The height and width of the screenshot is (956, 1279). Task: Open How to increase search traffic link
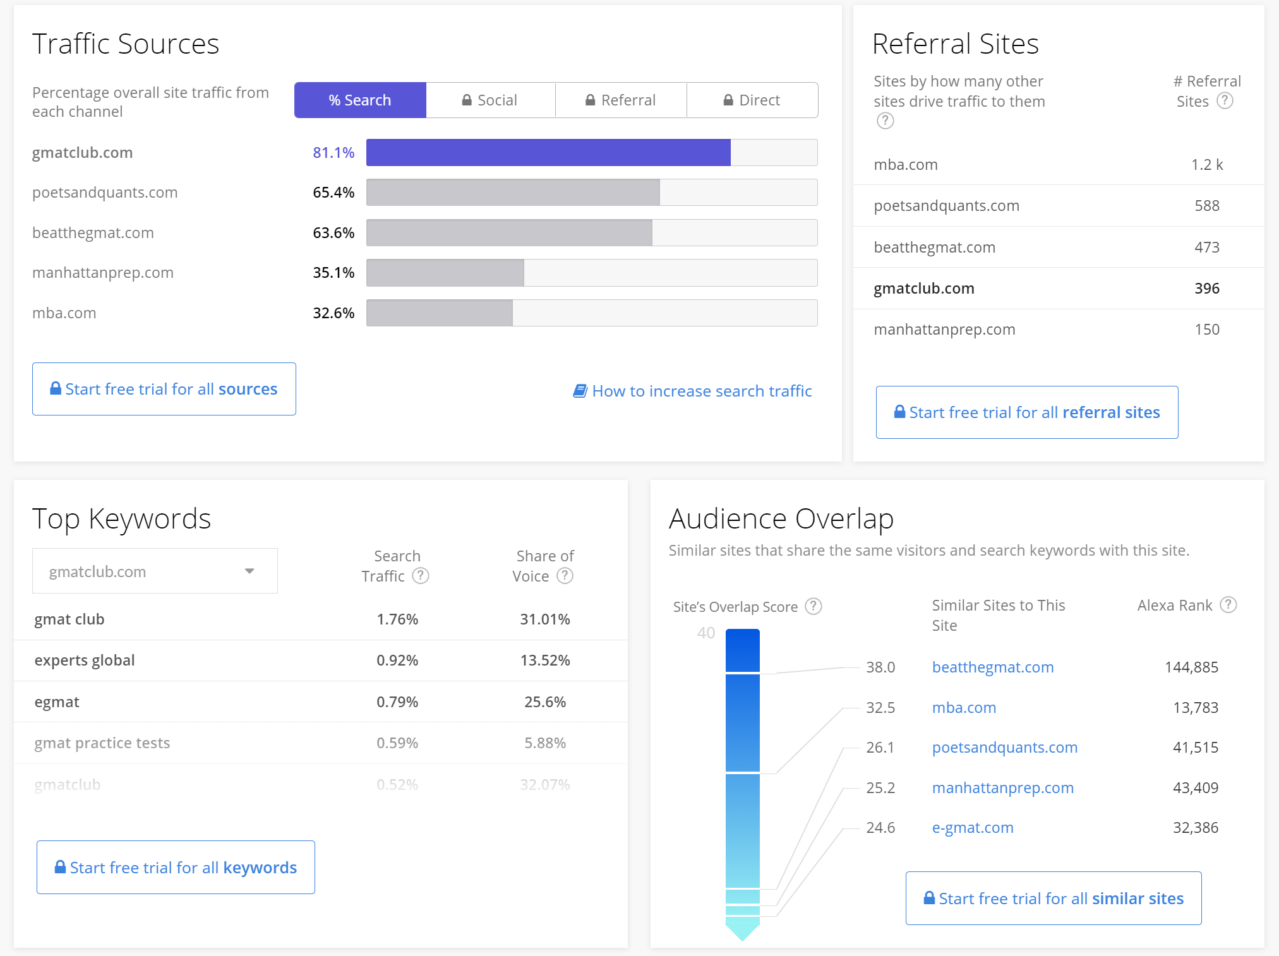click(x=701, y=391)
